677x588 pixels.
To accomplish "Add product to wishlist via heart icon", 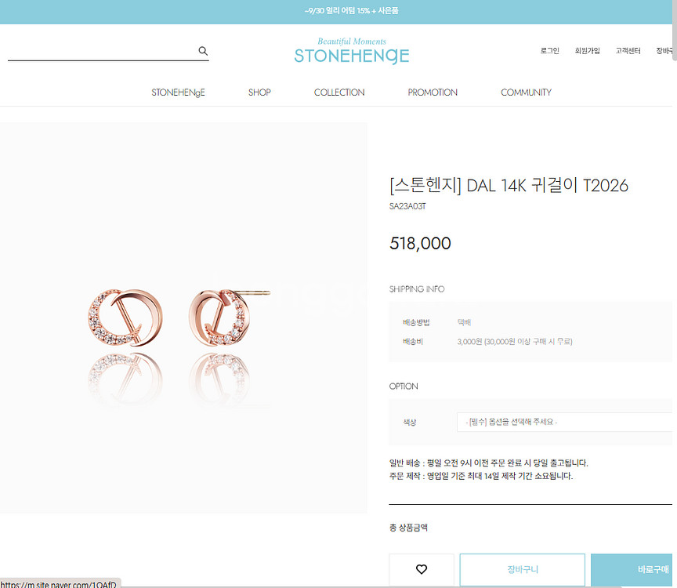I will click(422, 569).
